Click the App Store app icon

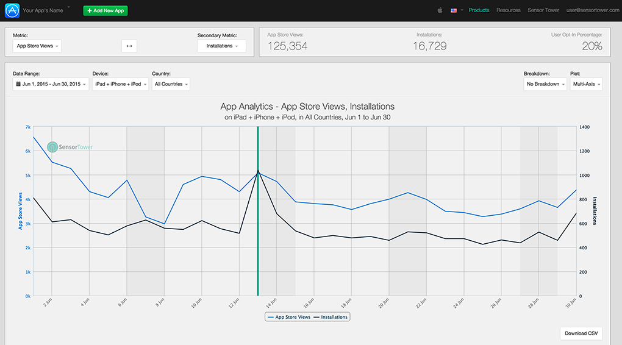pos(12,10)
